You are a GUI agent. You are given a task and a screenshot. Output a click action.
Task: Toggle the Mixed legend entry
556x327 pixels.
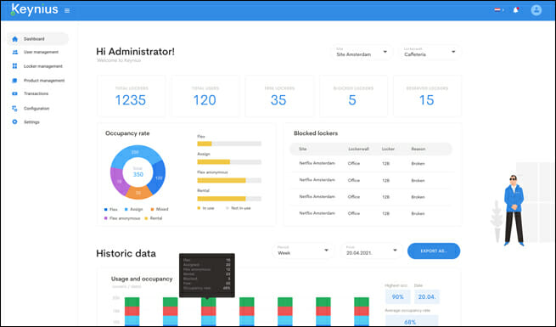coord(160,209)
